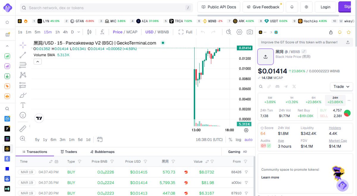Switch to the Transactions tab
This screenshot has width=357, height=196.
pyautogui.click(x=35, y=152)
